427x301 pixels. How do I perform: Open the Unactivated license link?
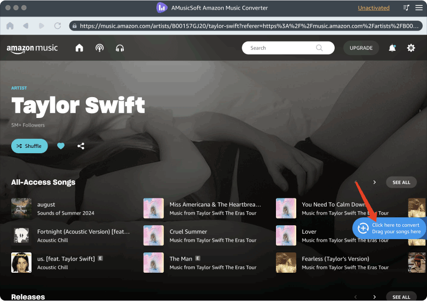point(373,8)
